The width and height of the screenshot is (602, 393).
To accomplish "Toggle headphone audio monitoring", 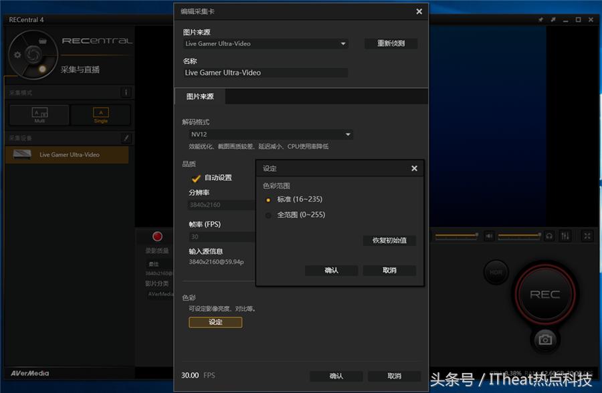I will [x=549, y=236].
